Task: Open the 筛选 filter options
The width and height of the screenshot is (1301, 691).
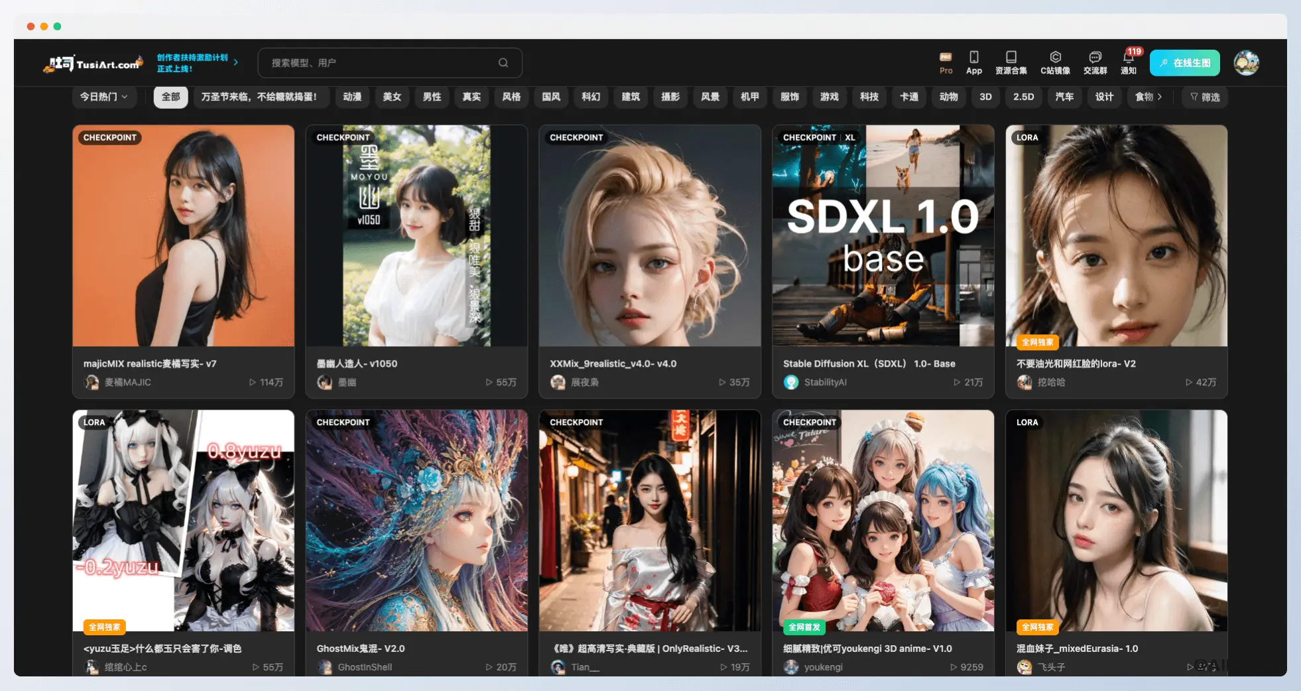Action: point(1205,97)
